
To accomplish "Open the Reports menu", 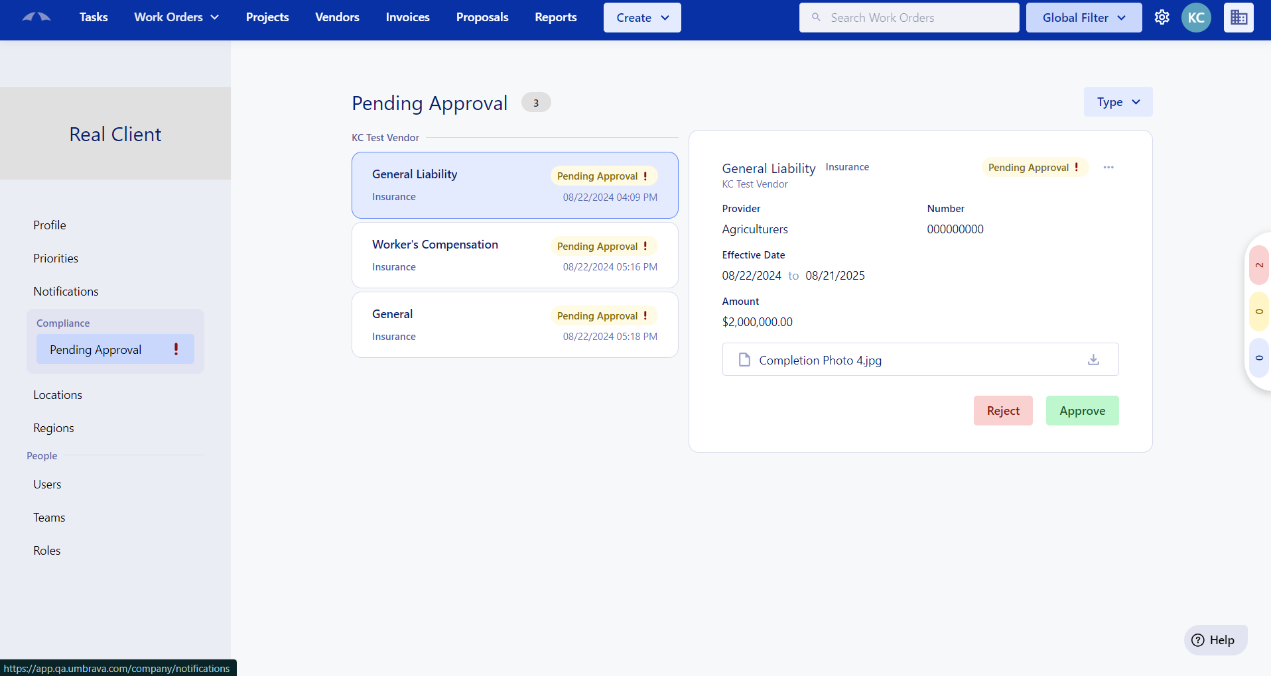I will tap(555, 17).
